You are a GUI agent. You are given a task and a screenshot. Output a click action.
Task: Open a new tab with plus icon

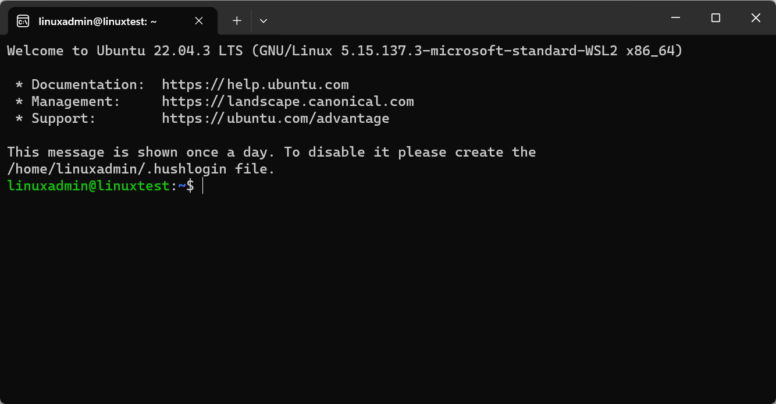pos(237,21)
